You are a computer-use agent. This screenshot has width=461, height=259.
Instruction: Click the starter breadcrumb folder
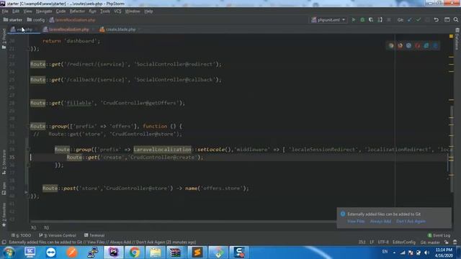pyautogui.click(x=13, y=20)
